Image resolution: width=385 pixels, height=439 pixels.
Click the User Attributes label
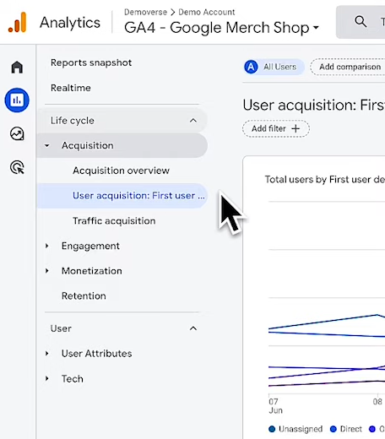[x=97, y=354]
